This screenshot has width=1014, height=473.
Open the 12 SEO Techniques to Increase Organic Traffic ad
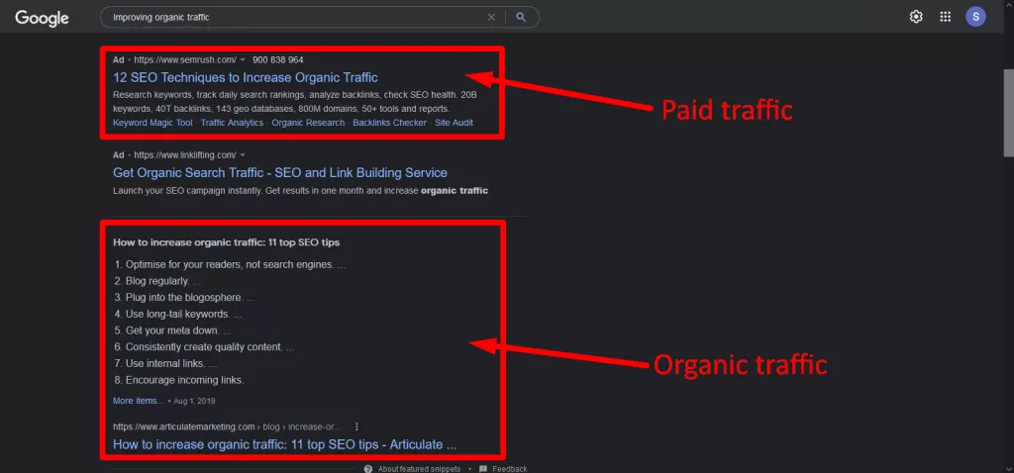(246, 77)
